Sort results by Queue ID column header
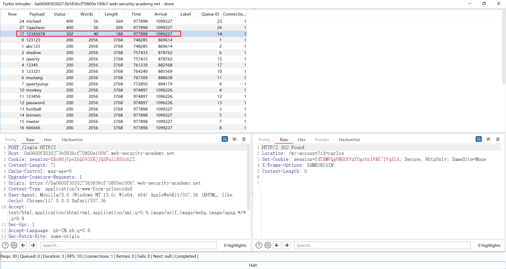Viewport: 506px width, 269px height. (210, 14)
